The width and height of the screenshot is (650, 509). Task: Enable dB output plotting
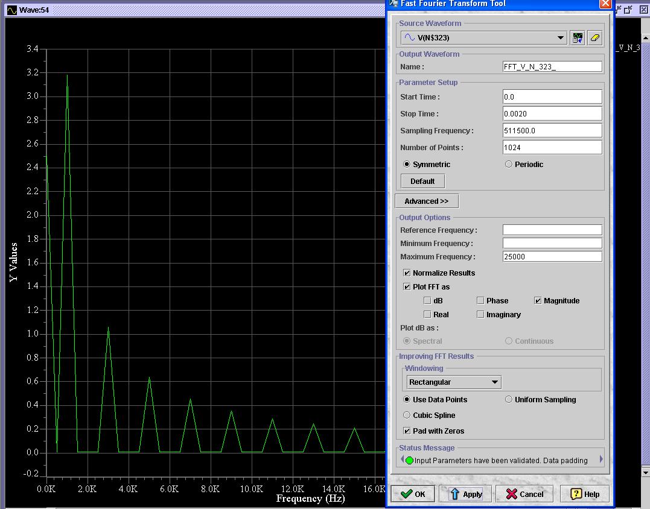tap(427, 300)
